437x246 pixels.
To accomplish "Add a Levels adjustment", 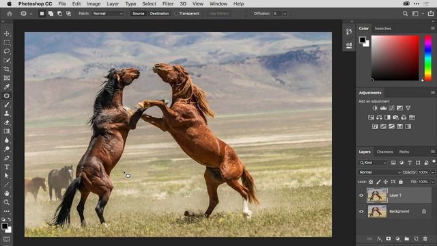I will coord(383,108).
